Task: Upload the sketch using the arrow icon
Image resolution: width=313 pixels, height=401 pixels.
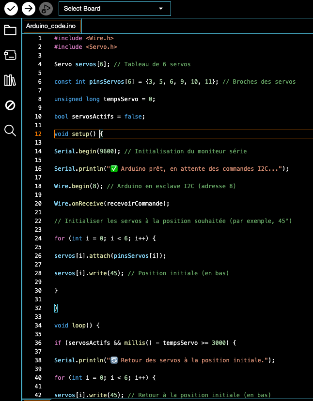Action: coord(28,8)
